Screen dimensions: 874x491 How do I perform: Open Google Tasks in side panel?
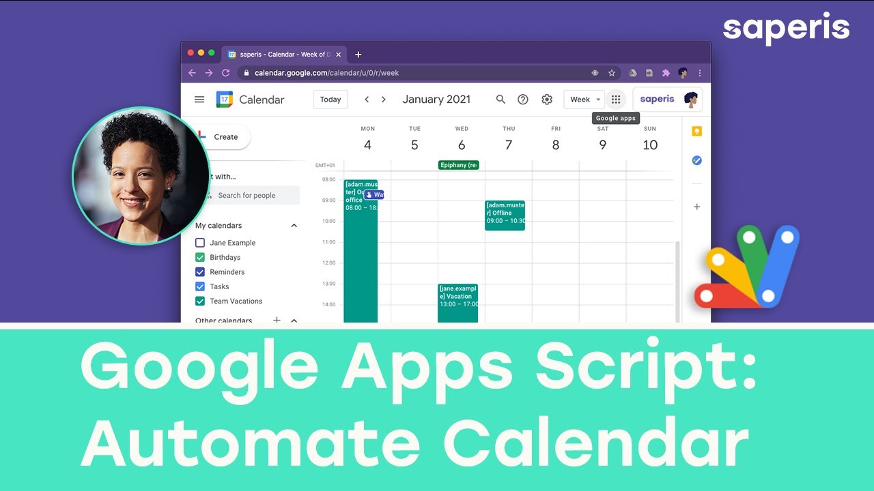click(x=696, y=161)
